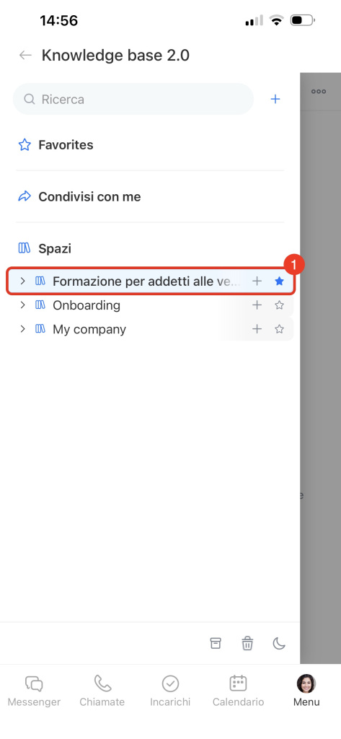341x739 pixels.
Task: Expand the Onboarding space chevron
Action: (x=22, y=305)
